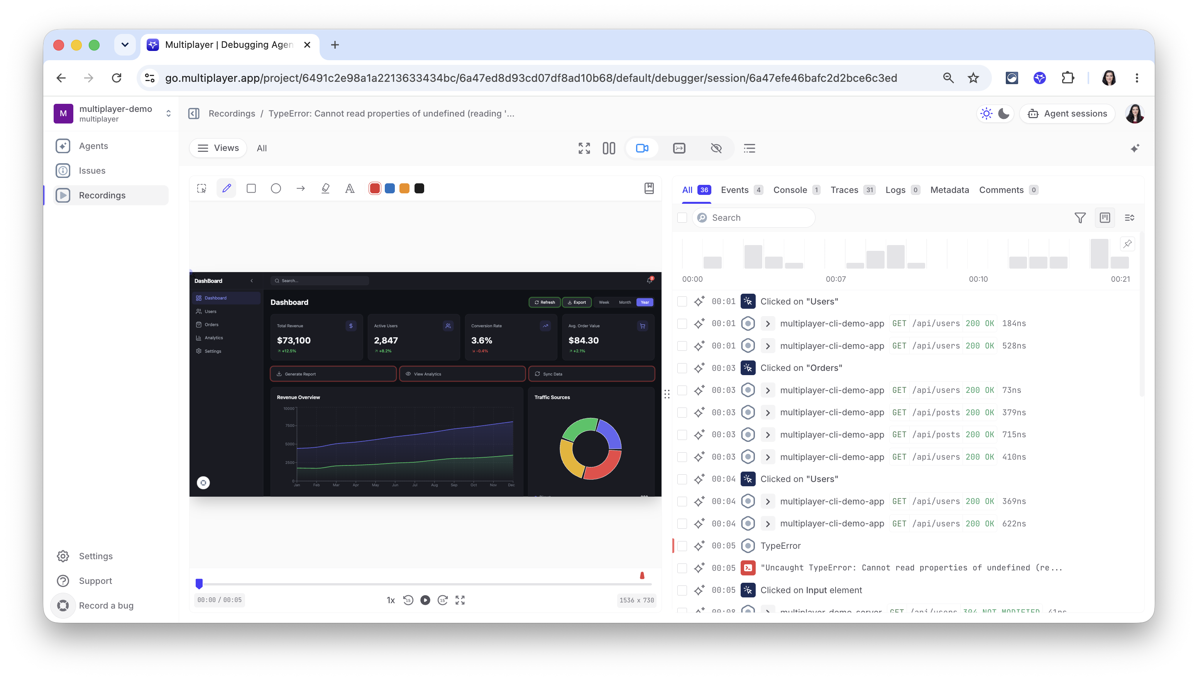Pin the timeline histogram
Viewport: 1198px width, 680px height.
(x=1127, y=244)
